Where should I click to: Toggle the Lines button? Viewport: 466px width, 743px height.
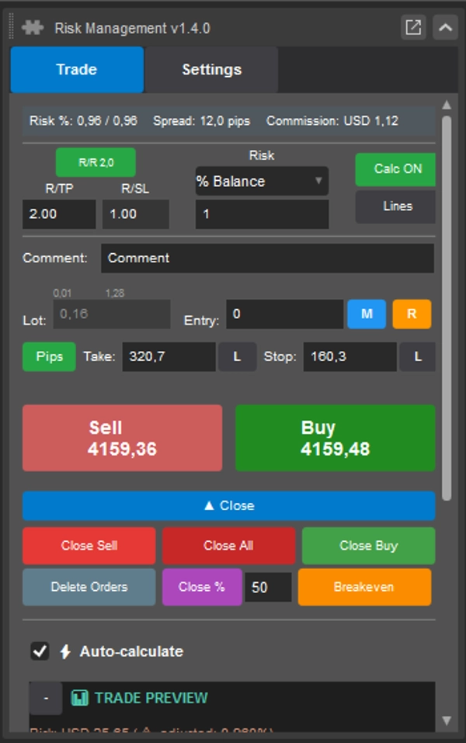(x=395, y=207)
